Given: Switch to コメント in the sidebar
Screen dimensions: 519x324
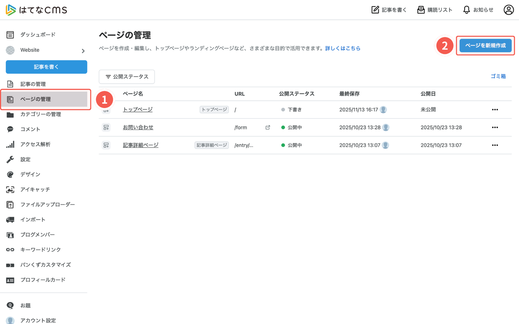Looking at the screenshot, I should tap(10, 129).
